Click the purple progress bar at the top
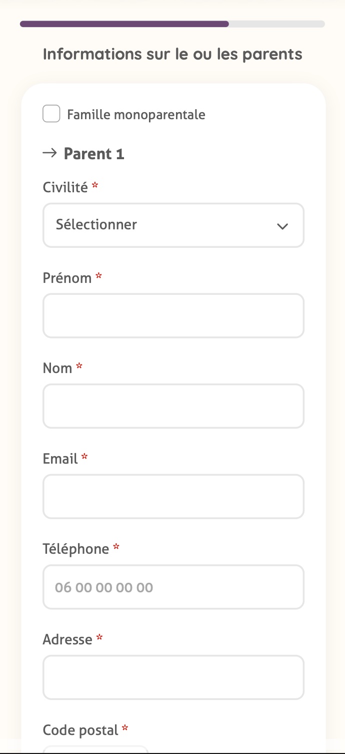 (124, 24)
